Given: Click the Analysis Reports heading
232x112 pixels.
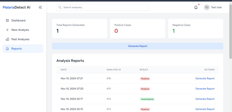Looking at the screenshot, I should pyautogui.click(x=70, y=61).
